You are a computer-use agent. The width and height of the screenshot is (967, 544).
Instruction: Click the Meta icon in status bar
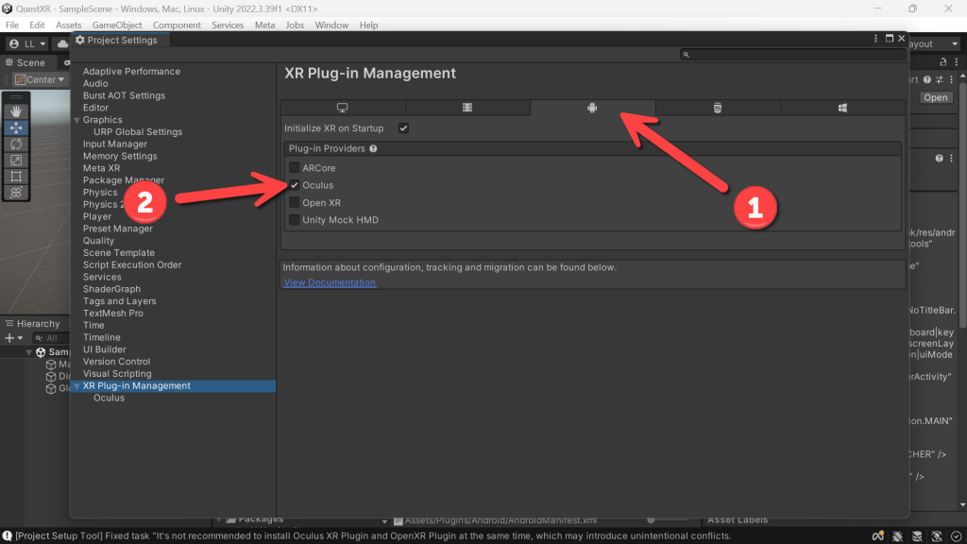click(x=877, y=536)
